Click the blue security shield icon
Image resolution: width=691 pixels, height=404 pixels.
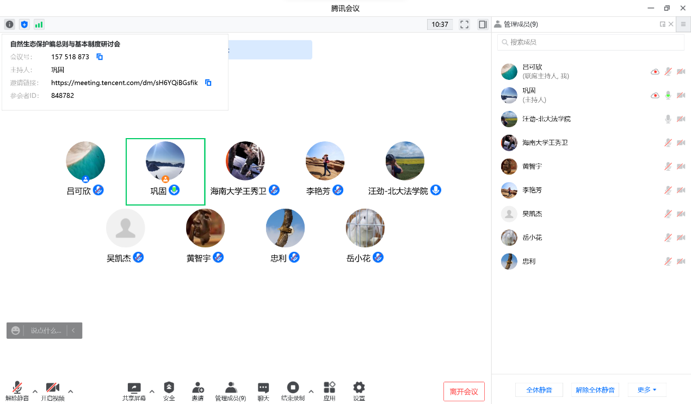(x=24, y=24)
